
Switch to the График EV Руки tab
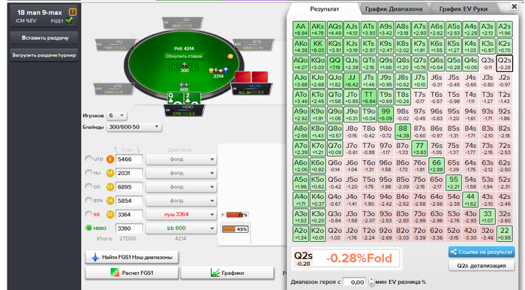(463, 9)
